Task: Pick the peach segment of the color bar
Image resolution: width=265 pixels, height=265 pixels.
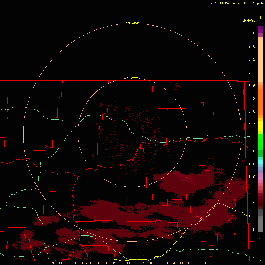Action: [260, 60]
